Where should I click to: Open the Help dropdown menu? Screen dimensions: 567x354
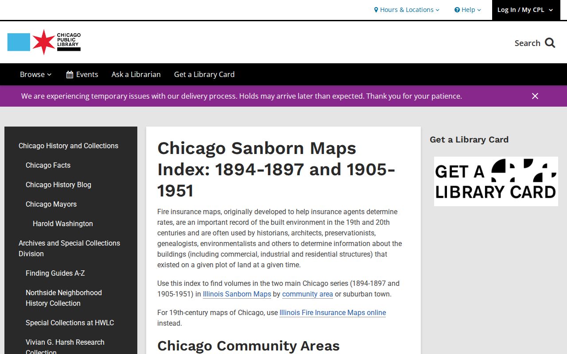coord(468,10)
